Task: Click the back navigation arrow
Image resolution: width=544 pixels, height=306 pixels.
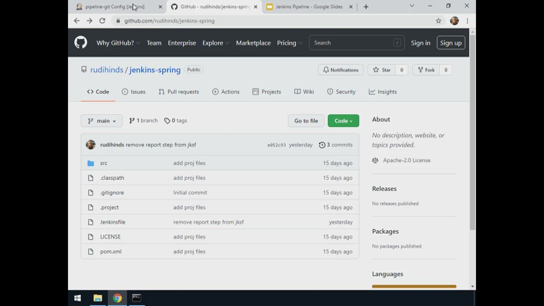Action: 76,20
